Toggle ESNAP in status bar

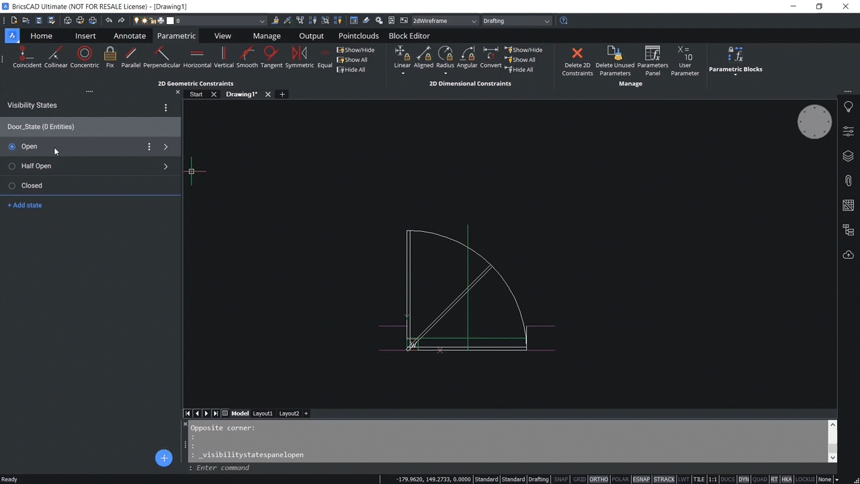(642, 479)
